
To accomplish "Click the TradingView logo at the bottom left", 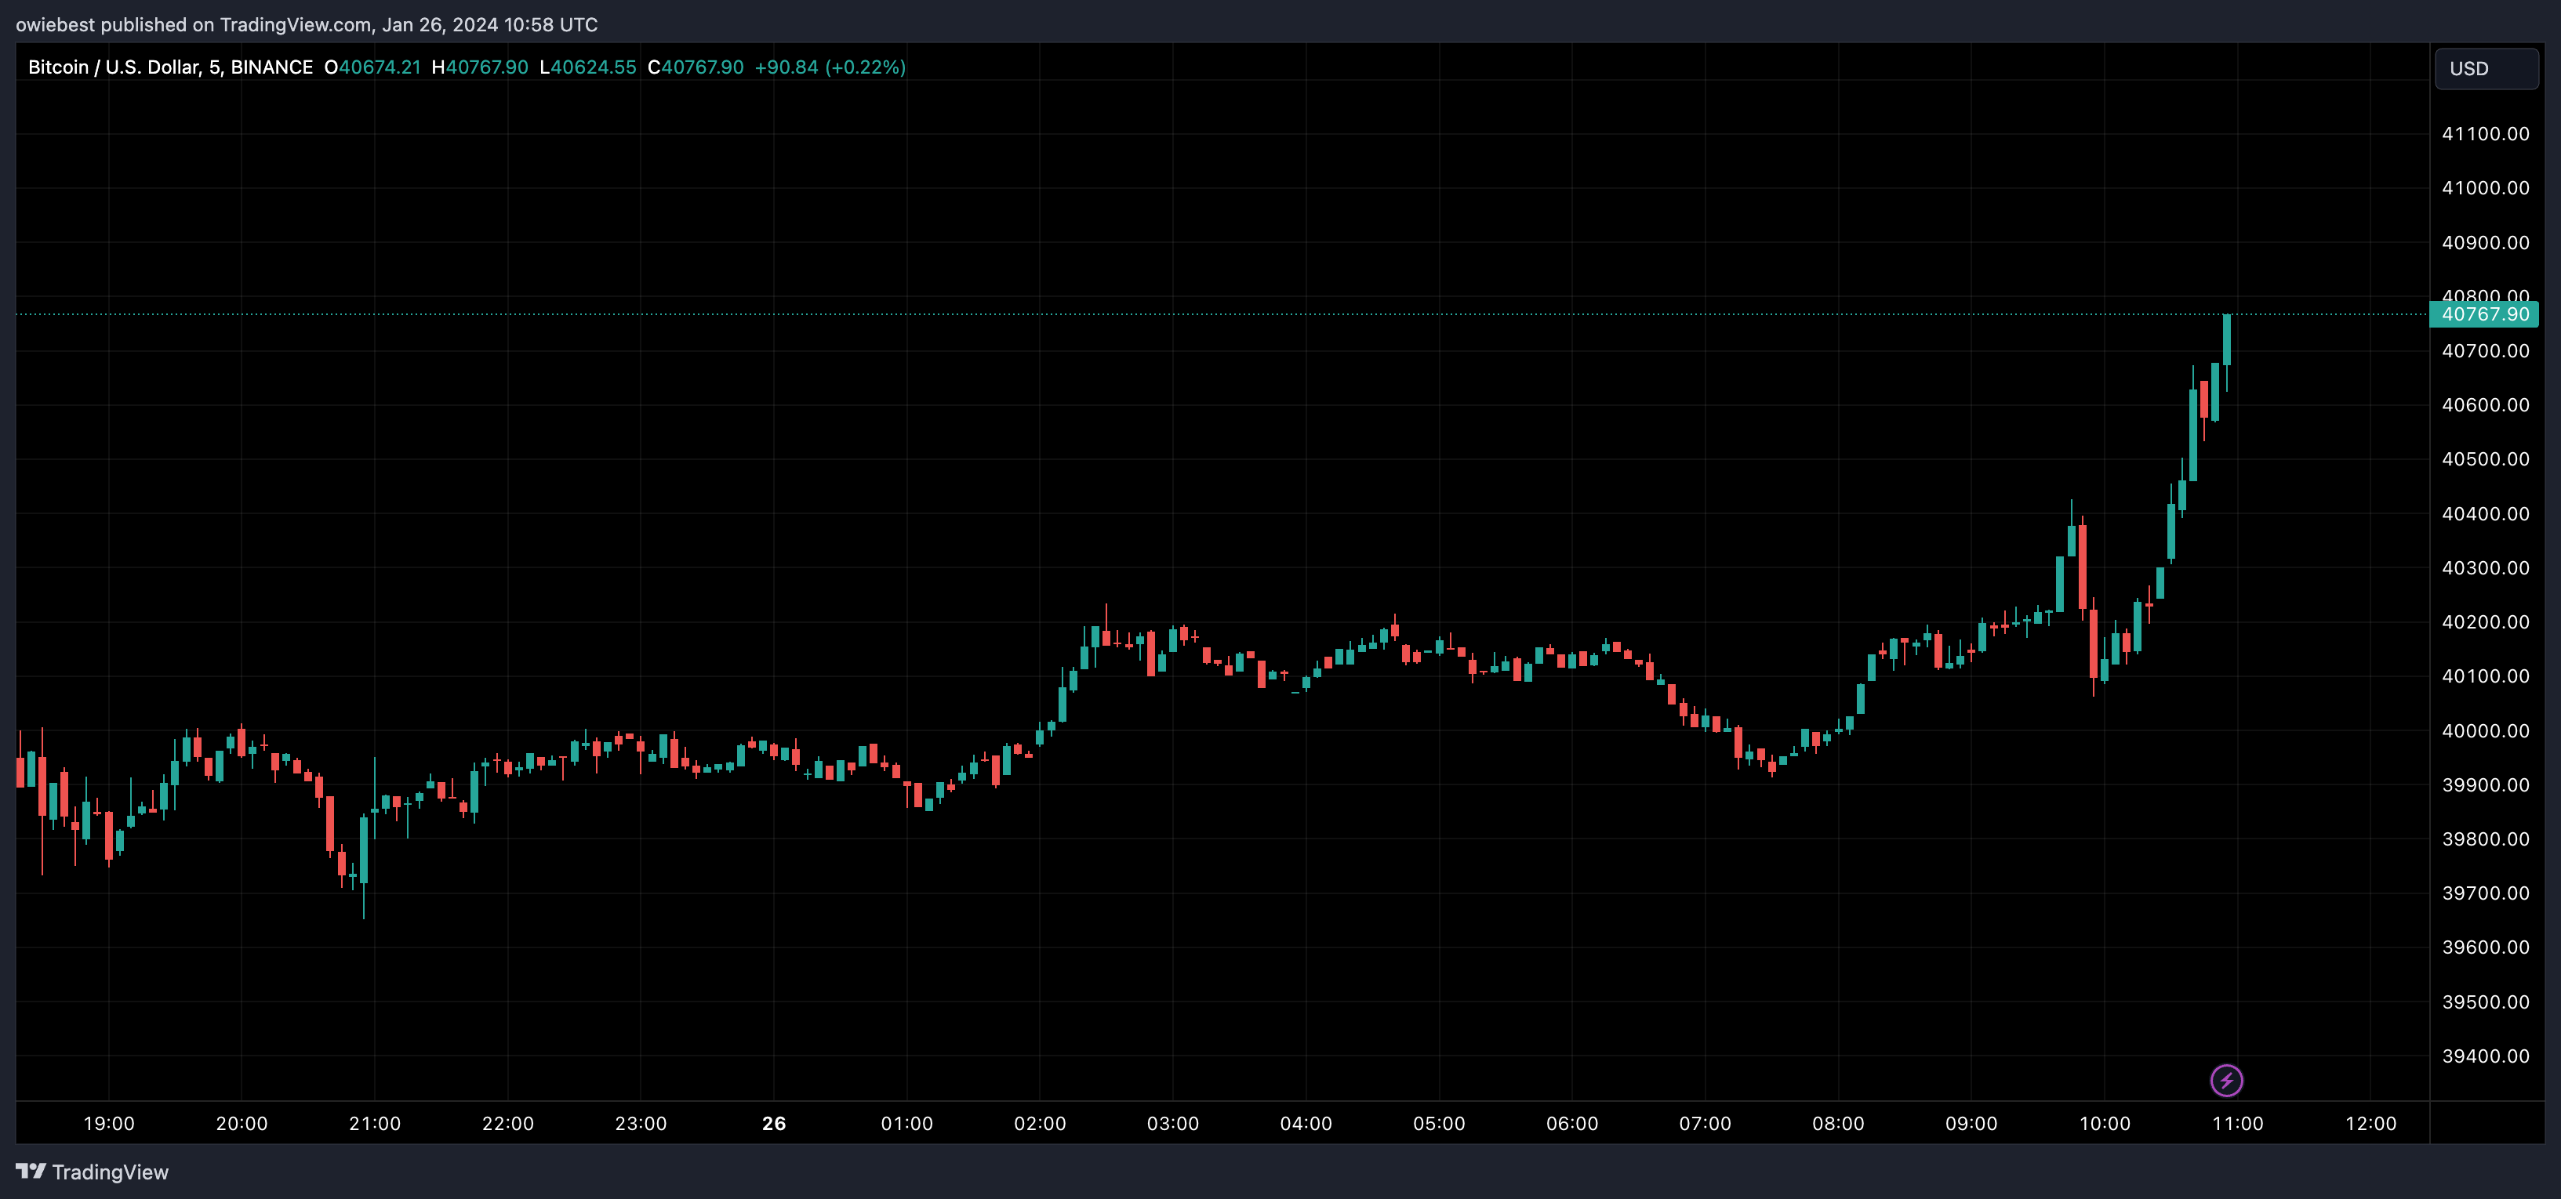I will click(93, 1172).
